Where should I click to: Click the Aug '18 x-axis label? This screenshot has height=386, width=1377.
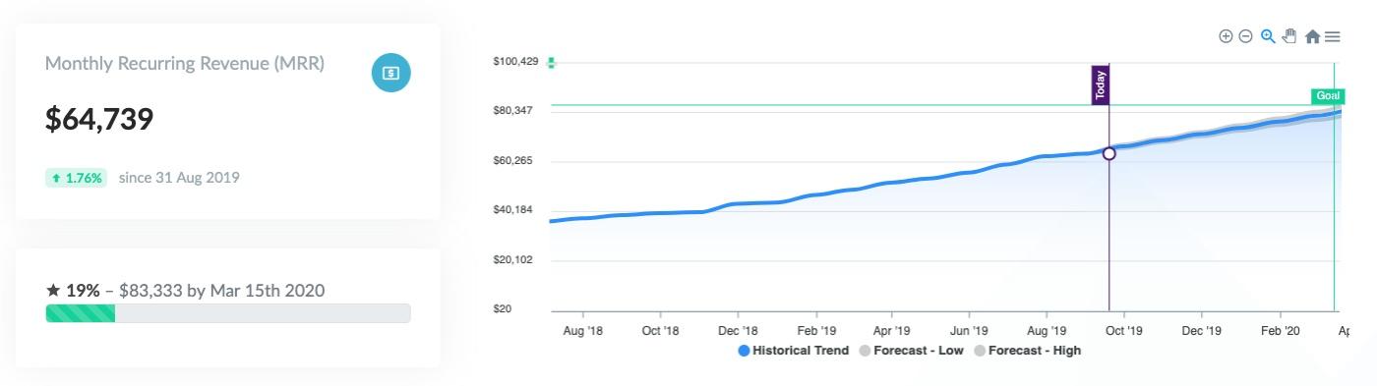582,331
